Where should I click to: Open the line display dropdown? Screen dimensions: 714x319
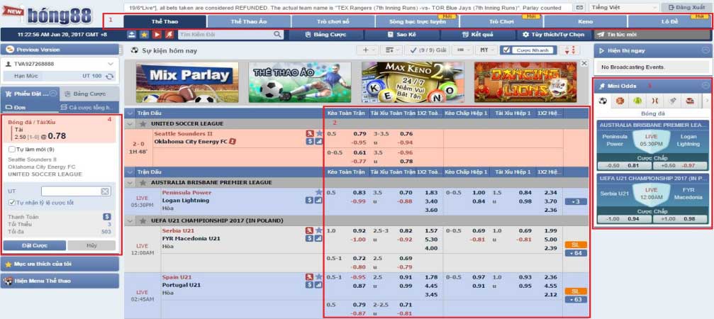click(463, 50)
